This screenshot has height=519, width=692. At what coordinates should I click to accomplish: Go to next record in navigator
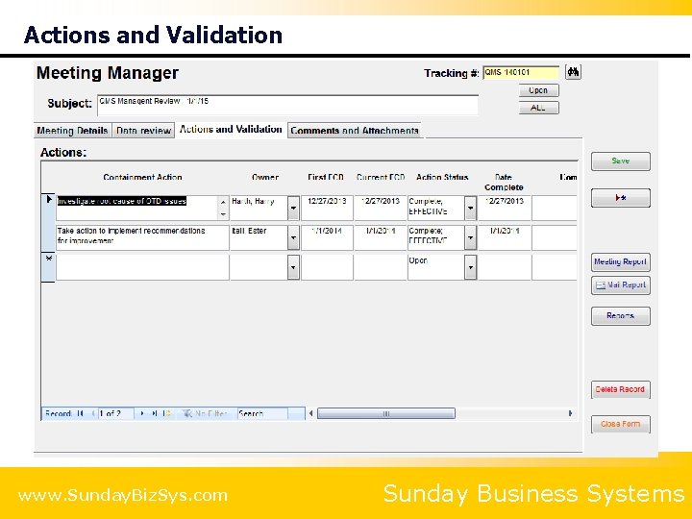click(x=141, y=413)
